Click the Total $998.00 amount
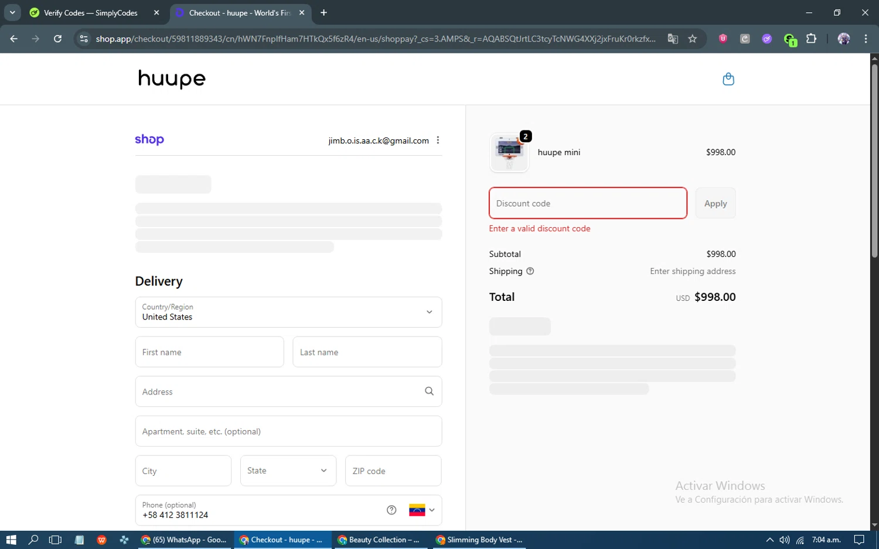Viewport: 879px width, 549px height. point(715,297)
